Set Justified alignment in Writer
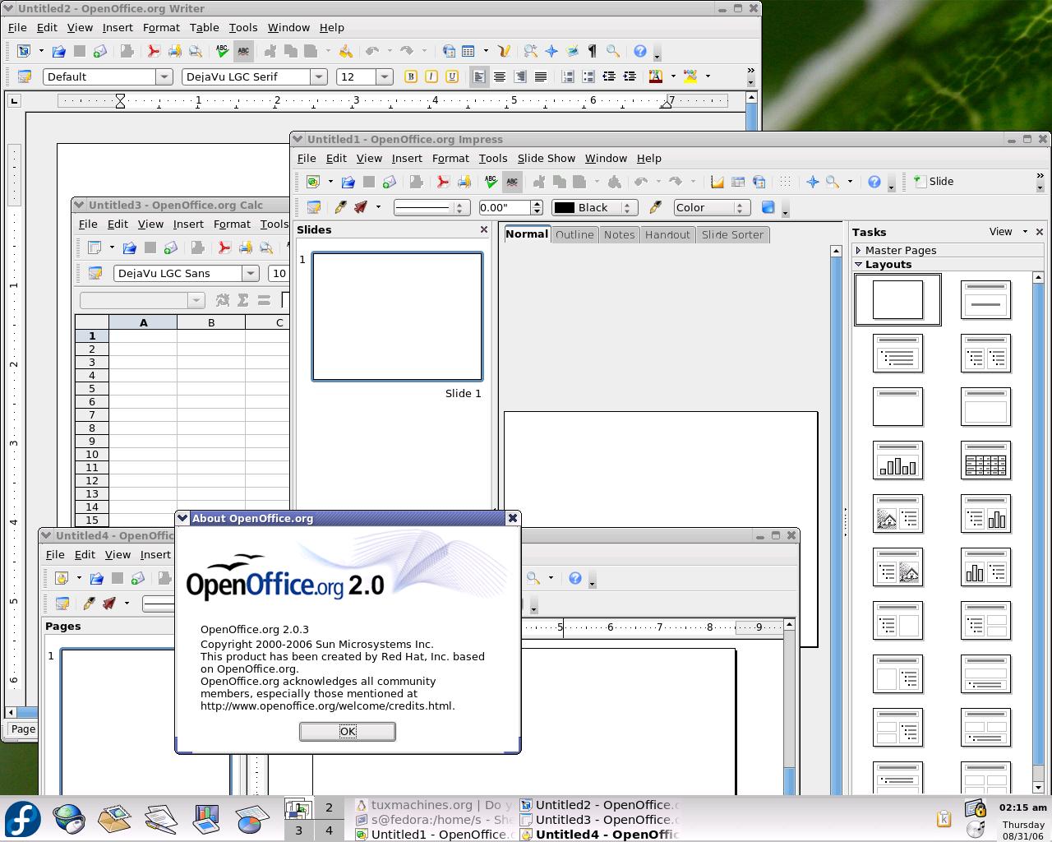 click(x=541, y=76)
